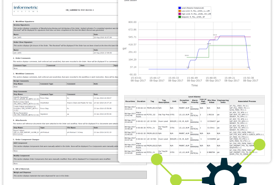
Task: Click the '545.71' y-axis label on chart
Action: point(132,37)
